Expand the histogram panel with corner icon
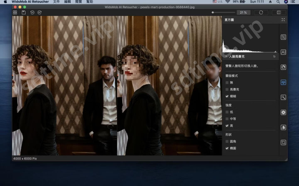The image size is (299, 186). (283, 20)
